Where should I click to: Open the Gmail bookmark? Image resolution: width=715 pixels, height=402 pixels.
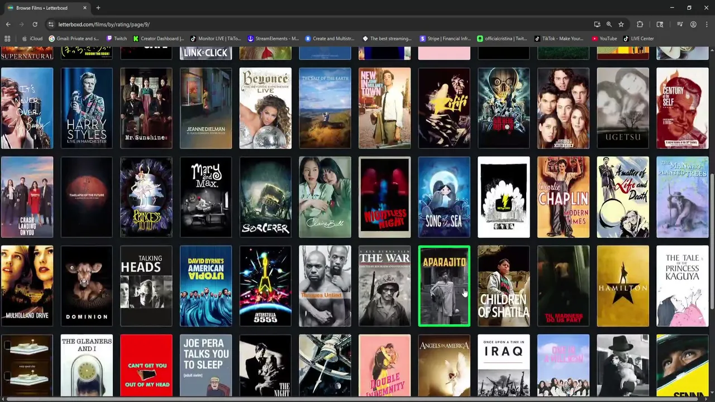click(74, 39)
